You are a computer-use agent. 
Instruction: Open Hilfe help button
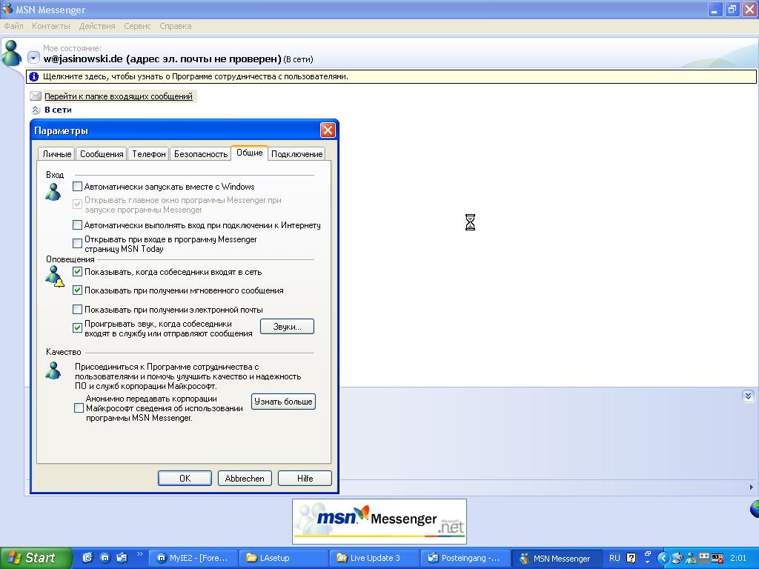305,478
